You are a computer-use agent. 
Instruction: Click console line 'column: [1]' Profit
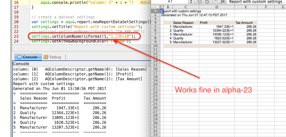point(73,74)
